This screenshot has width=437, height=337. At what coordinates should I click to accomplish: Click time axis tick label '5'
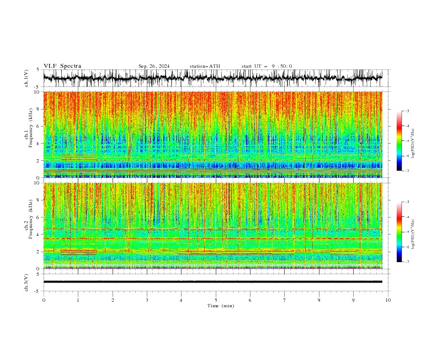pos(216,300)
